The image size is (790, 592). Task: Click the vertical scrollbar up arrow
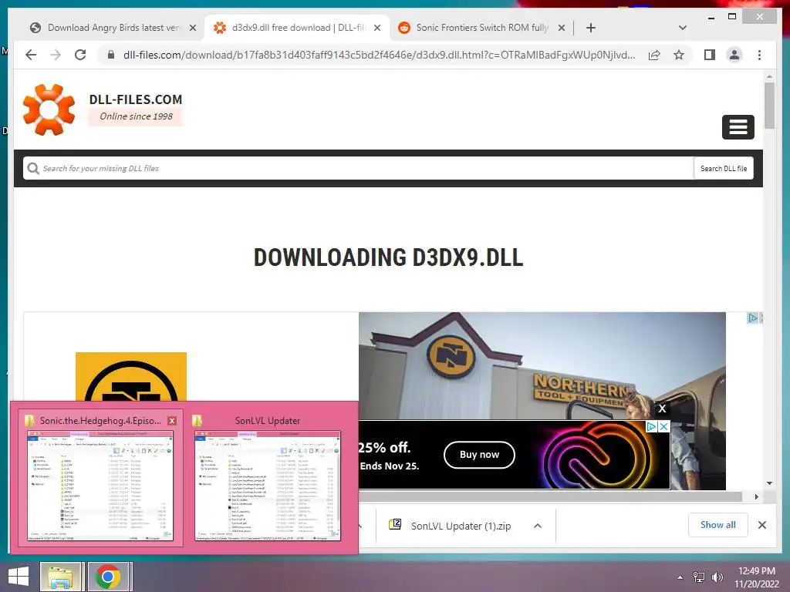(769, 76)
